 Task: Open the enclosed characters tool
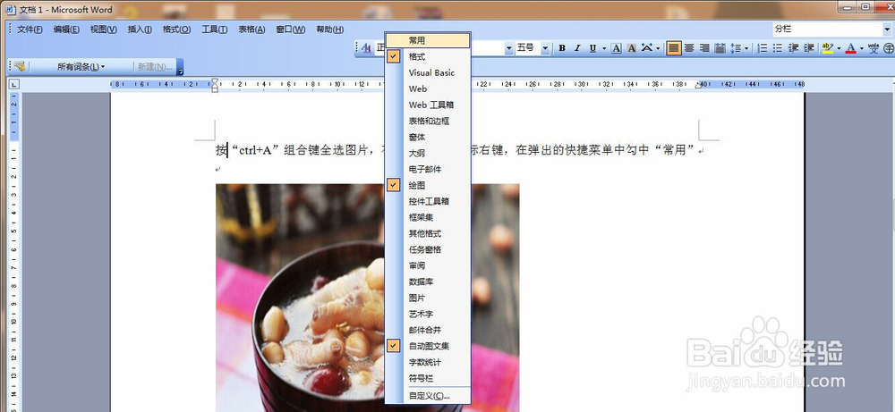tap(889, 48)
